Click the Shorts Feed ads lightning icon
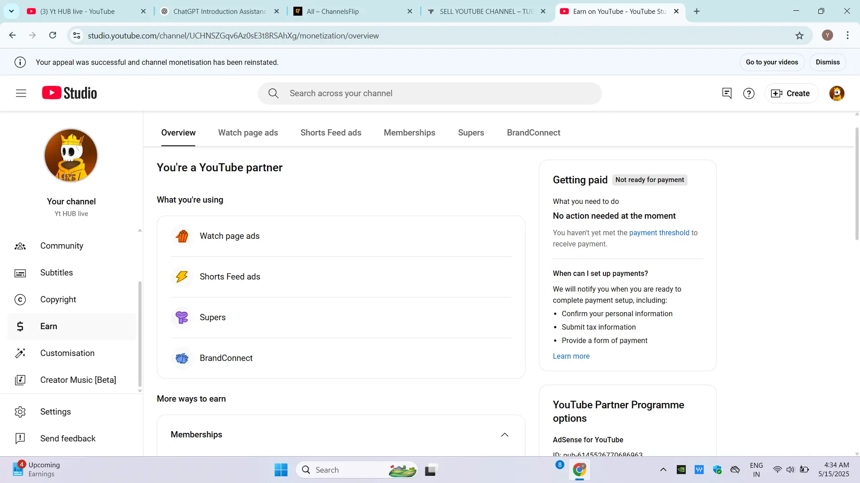860x483 pixels. tap(182, 277)
